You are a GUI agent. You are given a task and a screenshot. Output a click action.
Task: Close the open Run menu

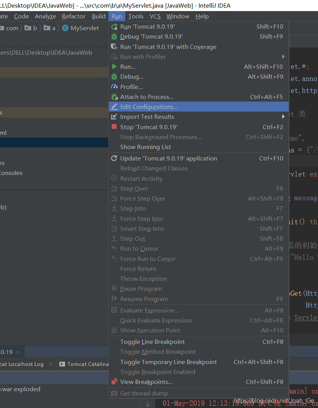(117, 16)
